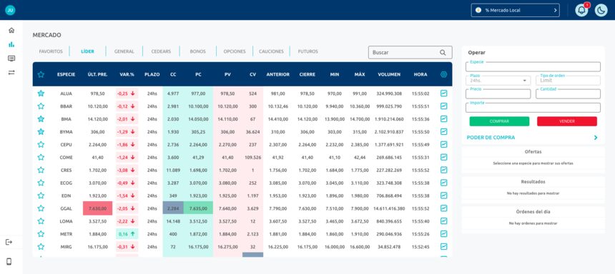Image resolution: width=615 pixels, height=274 pixels.
Task: Select the GGAL purchase price 7.635,00
Action: pyautogui.click(x=198, y=208)
